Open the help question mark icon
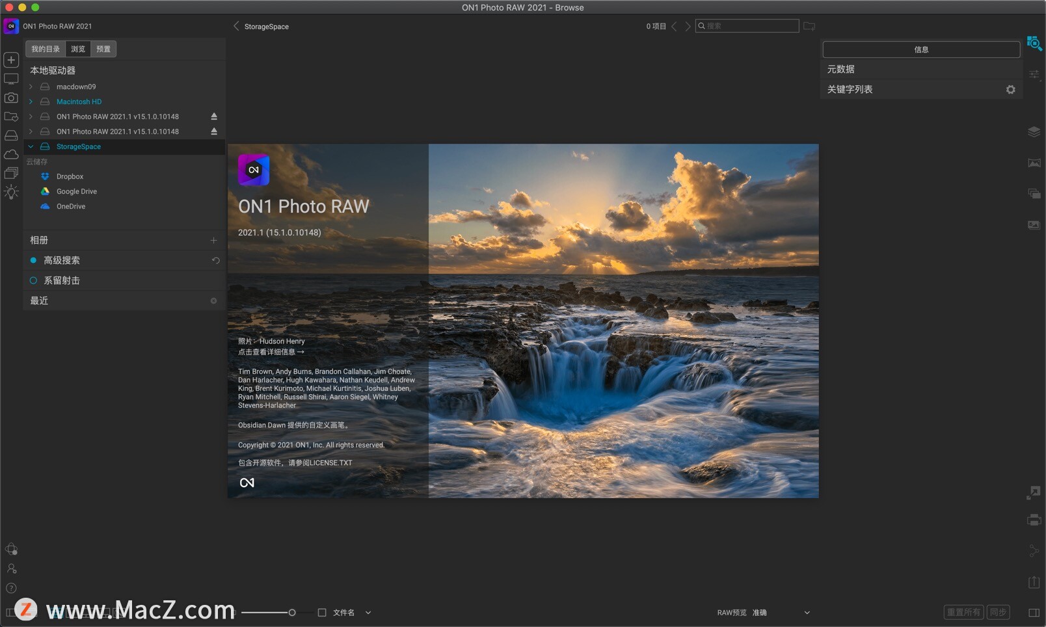Viewport: 1046px width, 627px height. coord(11,588)
